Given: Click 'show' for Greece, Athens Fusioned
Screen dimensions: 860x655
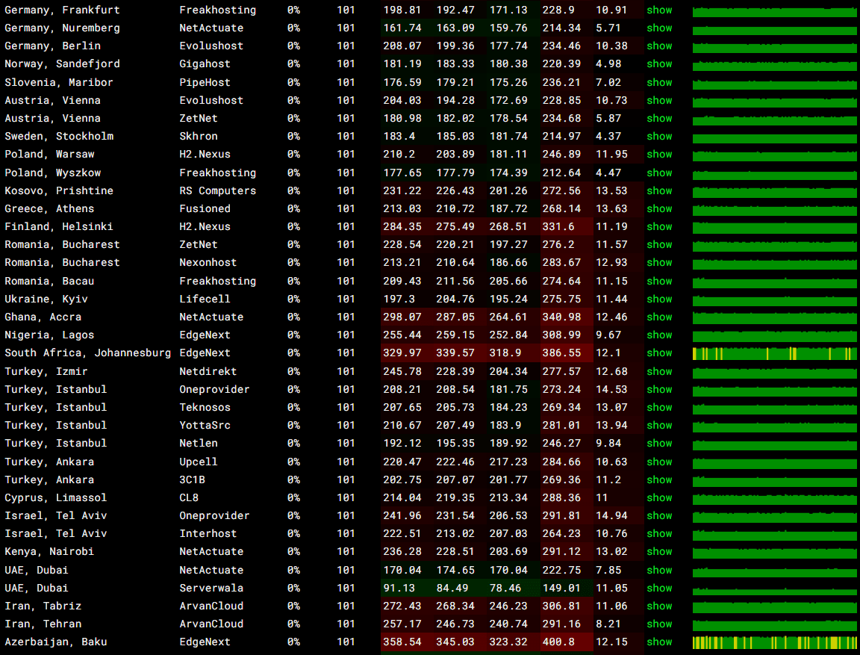Looking at the screenshot, I should [659, 208].
